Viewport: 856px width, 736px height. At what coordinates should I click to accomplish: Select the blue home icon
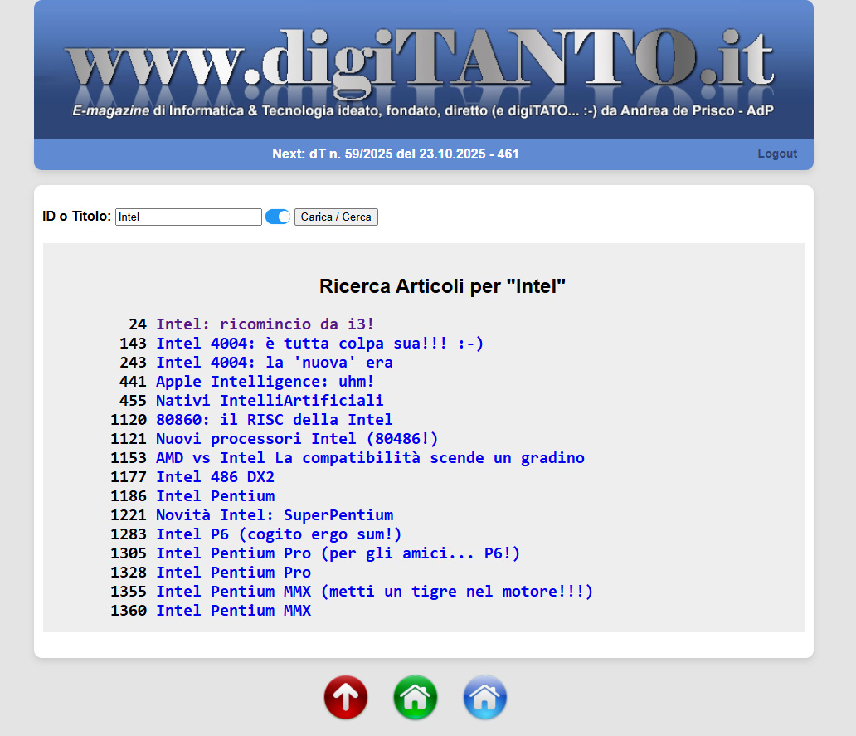(x=485, y=698)
